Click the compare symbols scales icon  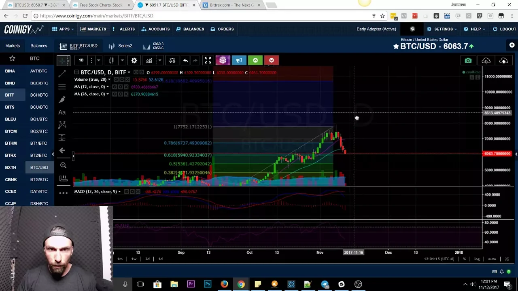pyautogui.click(x=172, y=61)
